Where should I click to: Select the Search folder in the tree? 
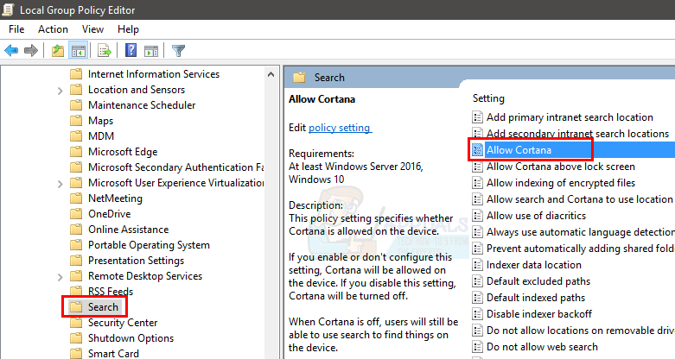pos(103,307)
